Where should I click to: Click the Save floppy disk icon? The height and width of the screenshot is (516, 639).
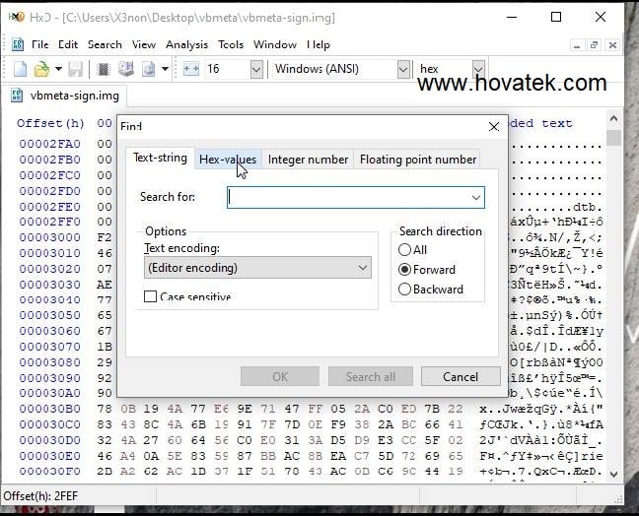tap(75, 69)
